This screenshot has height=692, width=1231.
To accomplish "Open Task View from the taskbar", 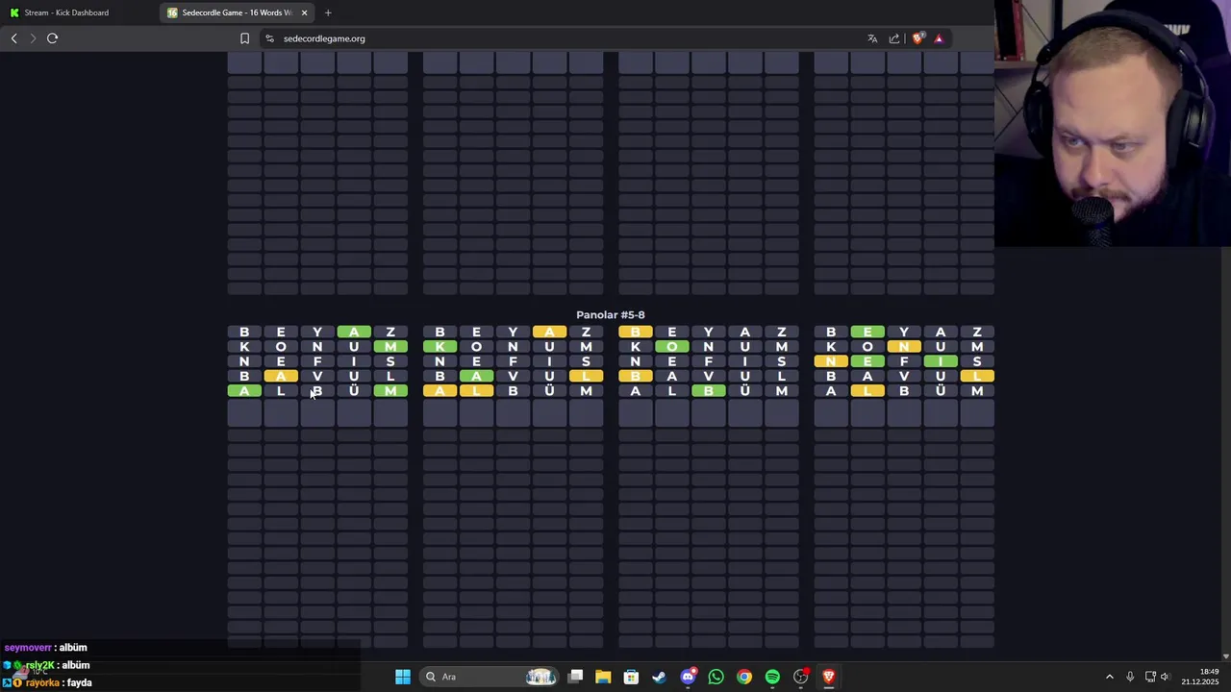I will 575,677.
